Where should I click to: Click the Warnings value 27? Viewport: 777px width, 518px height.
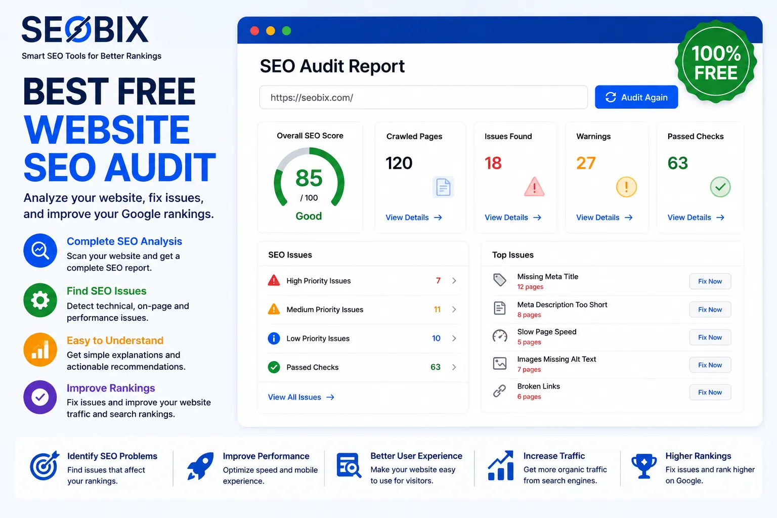tap(586, 163)
